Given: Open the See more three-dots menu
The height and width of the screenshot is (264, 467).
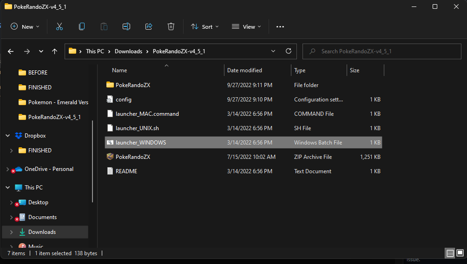Looking at the screenshot, I should click(280, 27).
